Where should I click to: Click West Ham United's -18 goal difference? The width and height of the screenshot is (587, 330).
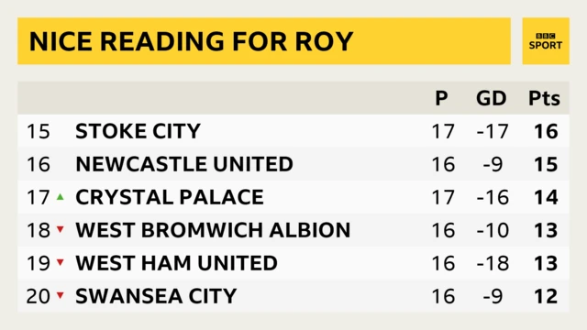point(493,263)
